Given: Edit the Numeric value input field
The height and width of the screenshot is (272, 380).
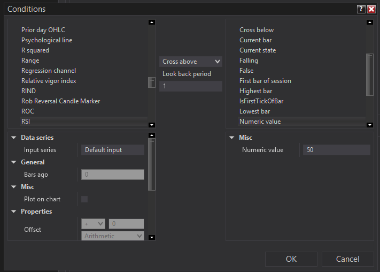Looking at the screenshot, I should (x=336, y=150).
